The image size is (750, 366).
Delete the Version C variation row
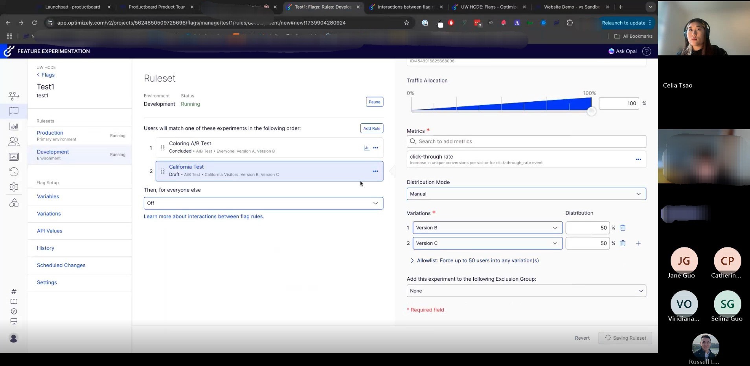(x=623, y=243)
